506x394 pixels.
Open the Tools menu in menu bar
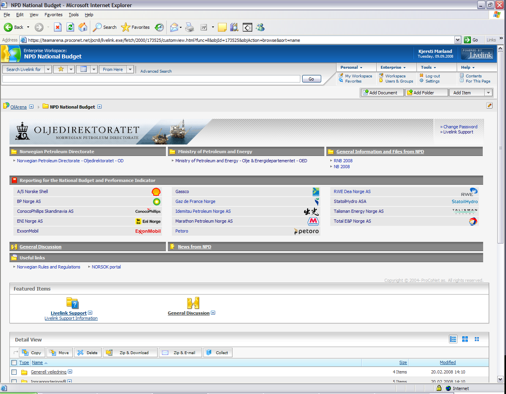tap(74, 15)
